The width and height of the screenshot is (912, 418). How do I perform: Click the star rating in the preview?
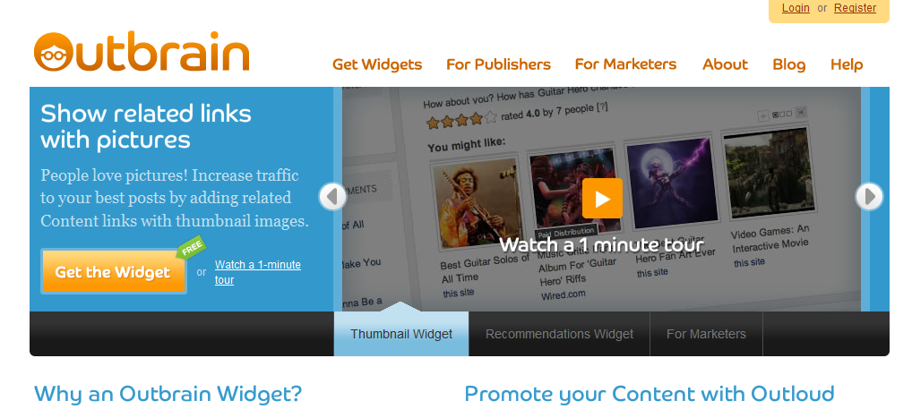461,120
